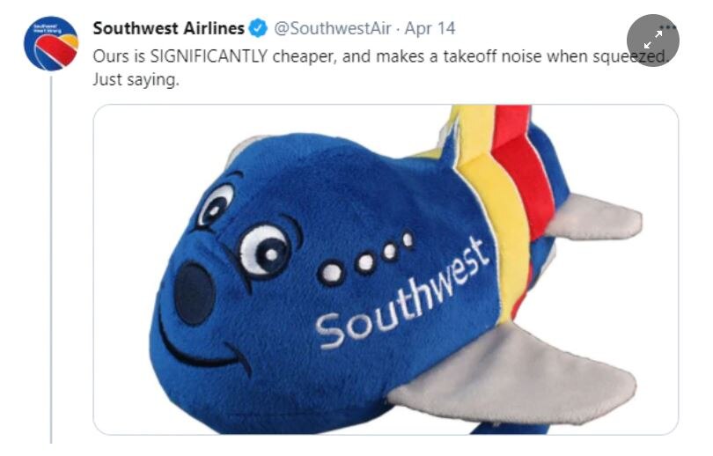
Task: Click the blue verified badge checkmark
Action: (x=258, y=29)
